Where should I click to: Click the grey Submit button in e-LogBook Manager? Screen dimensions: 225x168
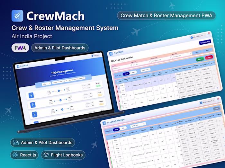click(x=216, y=109)
